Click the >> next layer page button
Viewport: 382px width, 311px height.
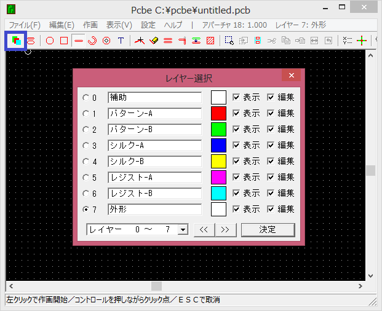[225, 229]
